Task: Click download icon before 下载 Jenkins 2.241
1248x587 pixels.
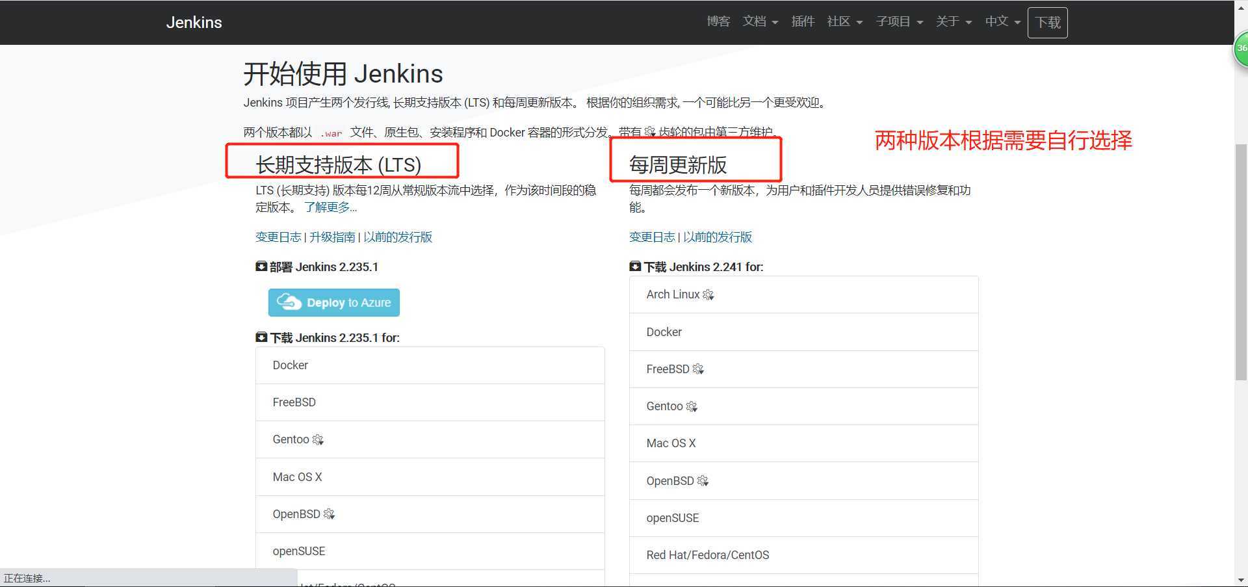Action: pyautogui.click(x=635, y=267)
